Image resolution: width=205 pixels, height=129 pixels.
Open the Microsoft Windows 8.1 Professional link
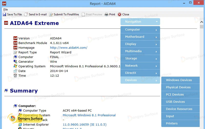point(89,115)
